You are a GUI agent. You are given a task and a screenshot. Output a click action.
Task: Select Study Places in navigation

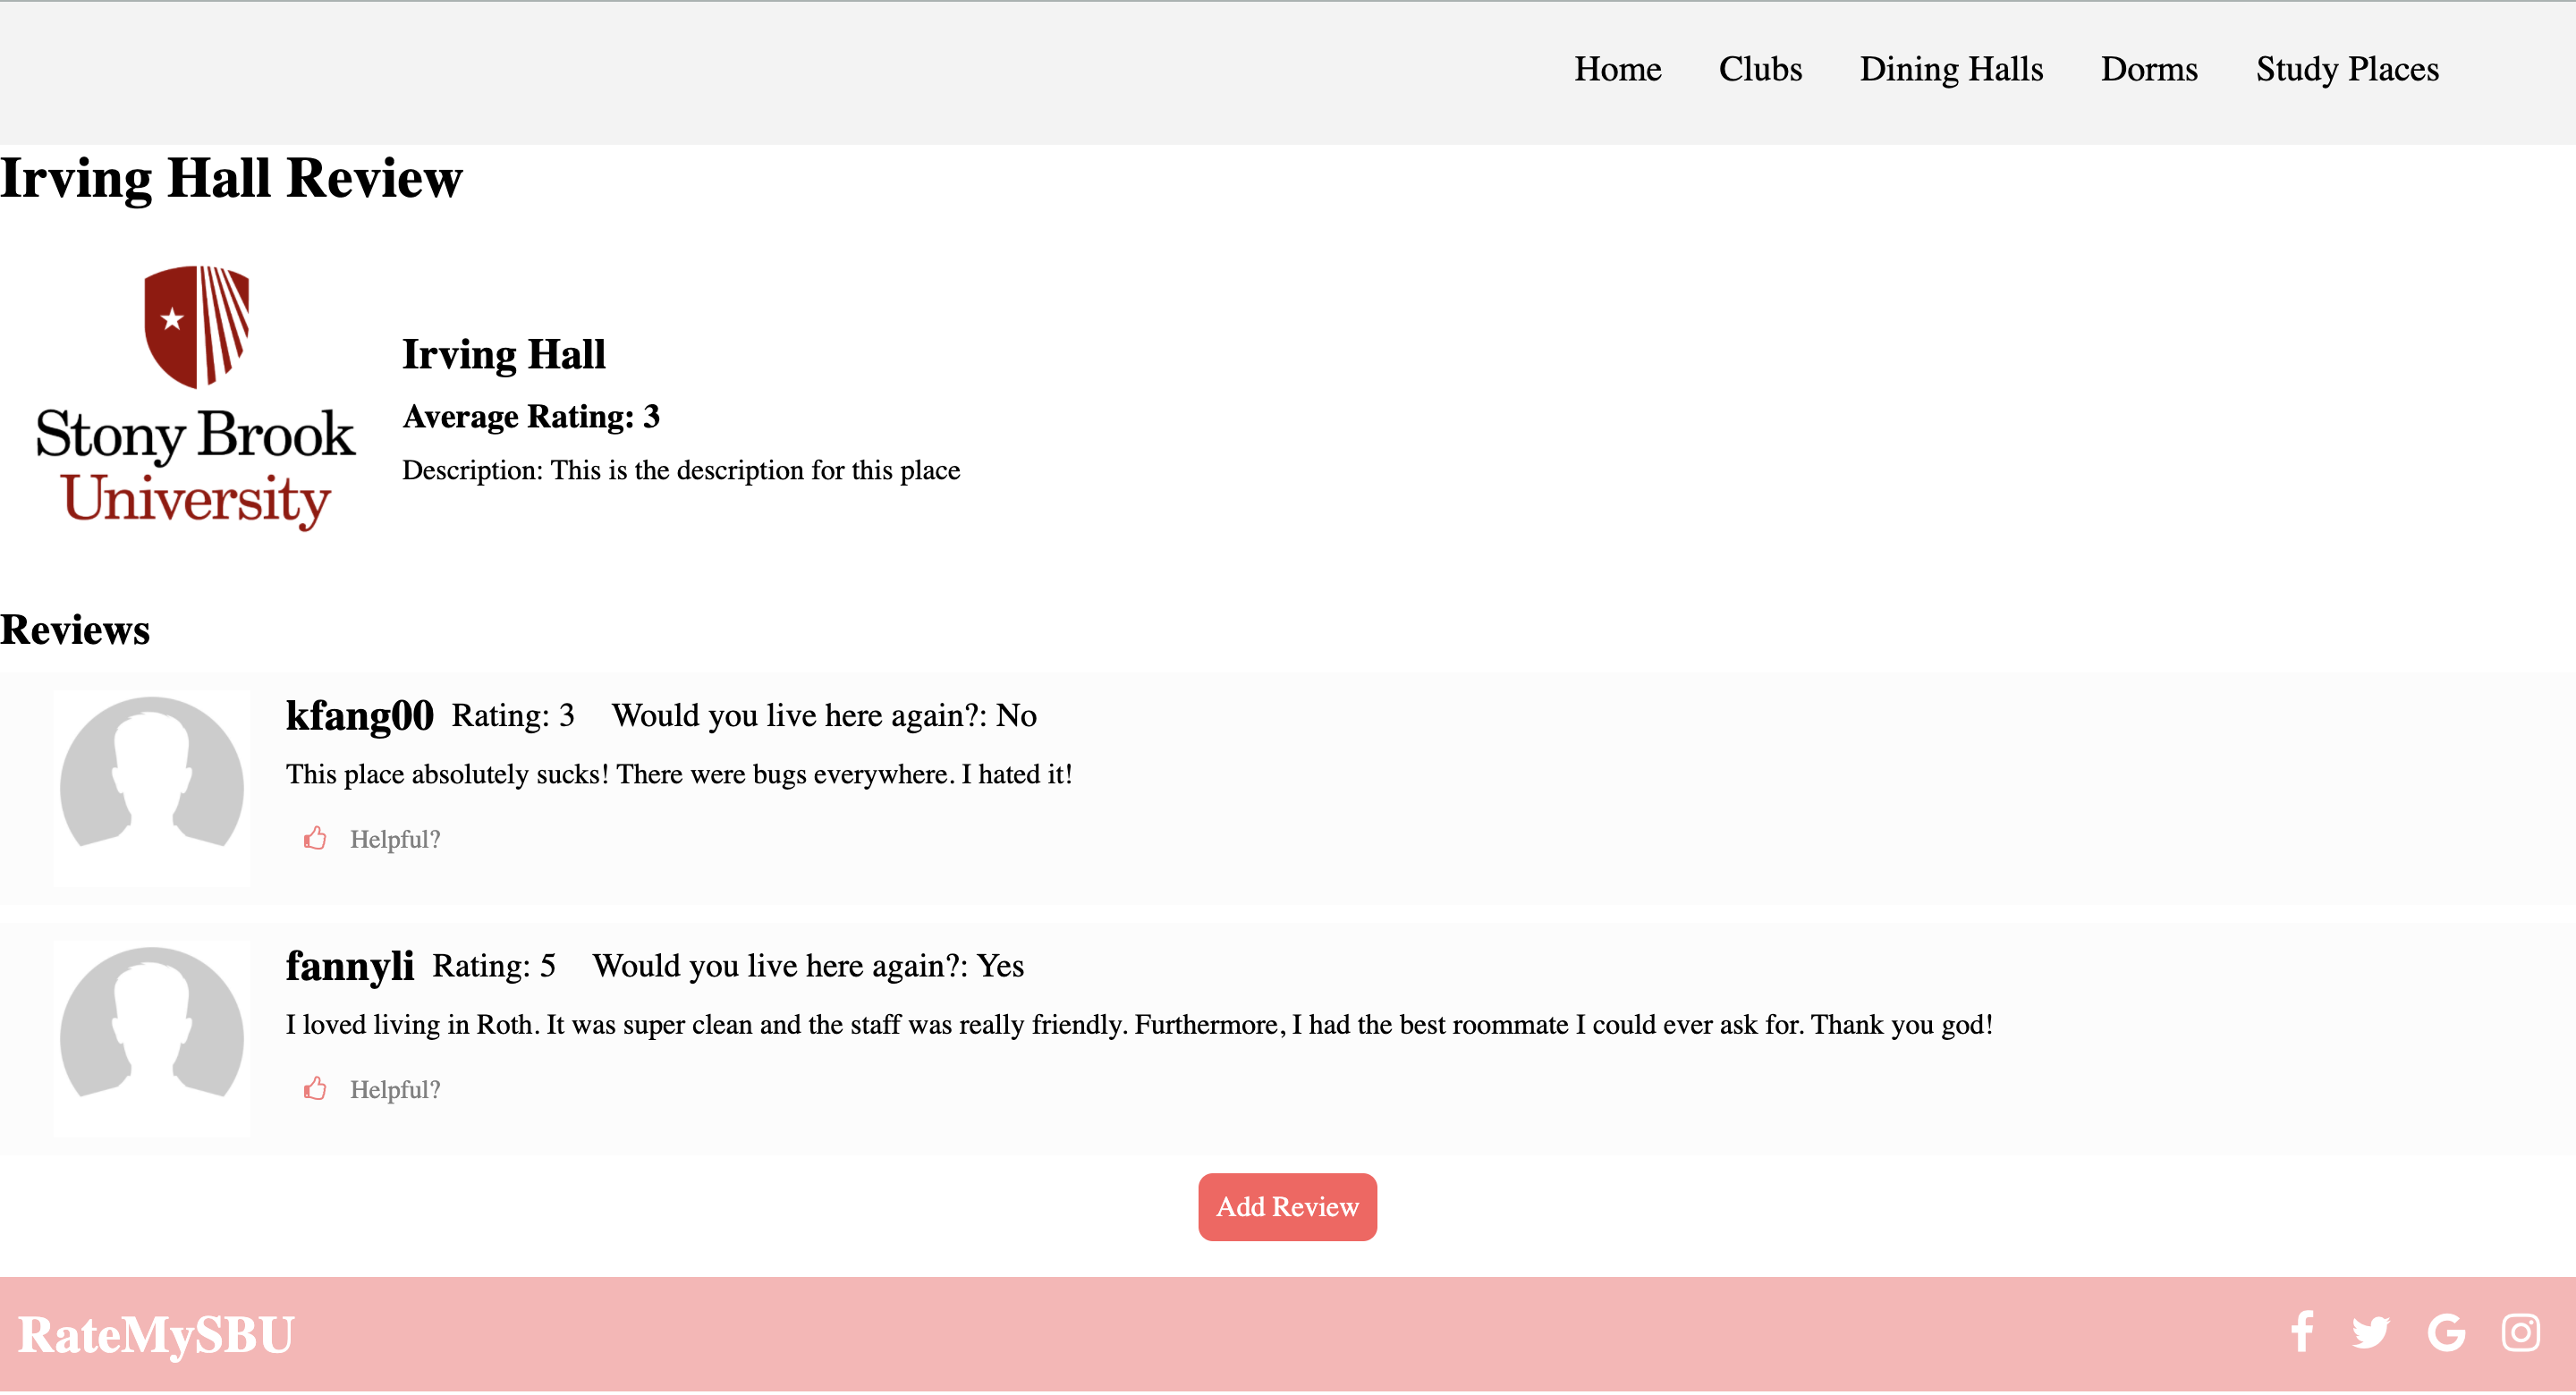tap(2347, 69)
